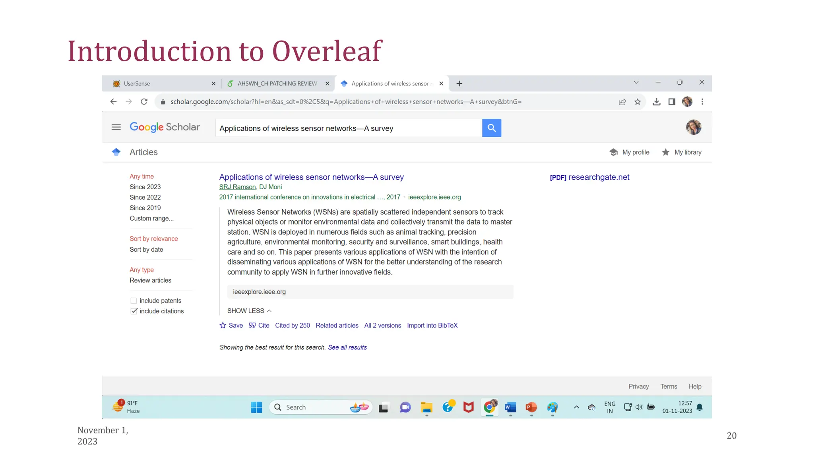This screenshot has height=458, width=814.
Task: Click into the Scholar search box
Action: (x=349, y=128)
